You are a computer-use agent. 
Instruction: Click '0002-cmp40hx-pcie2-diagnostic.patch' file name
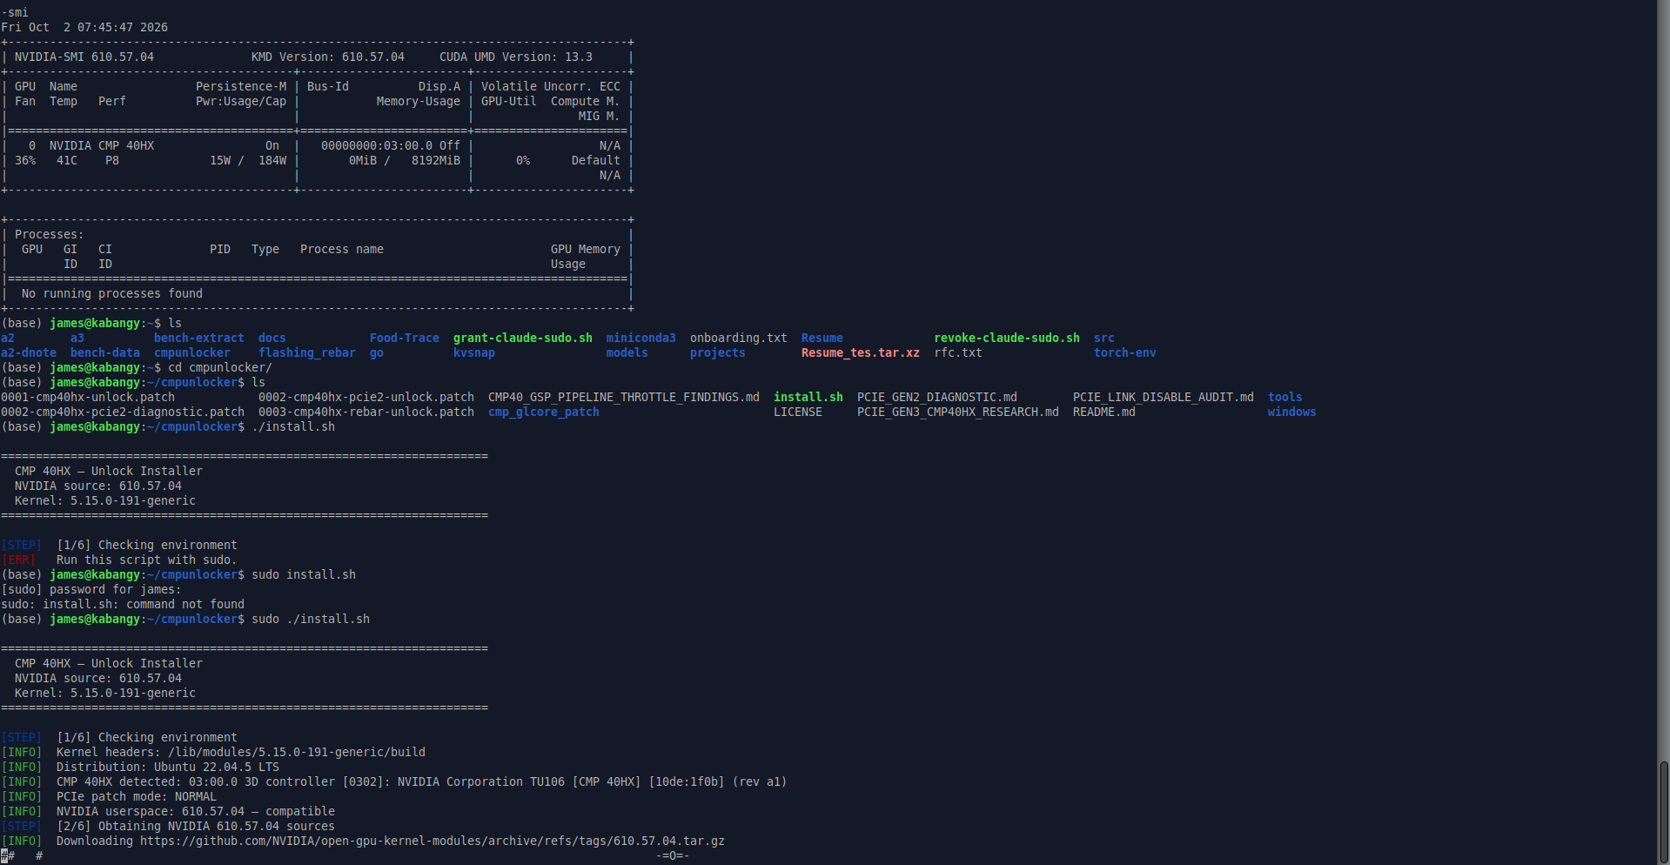click(123, 412)
